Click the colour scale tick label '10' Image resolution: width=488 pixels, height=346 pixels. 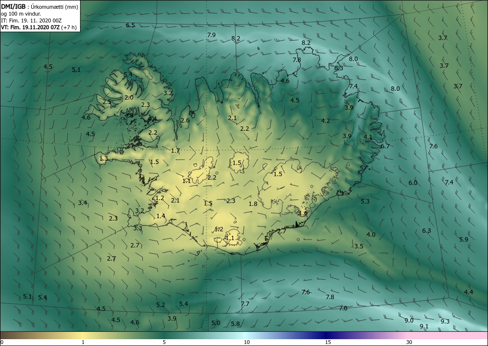tap(246, 342)
